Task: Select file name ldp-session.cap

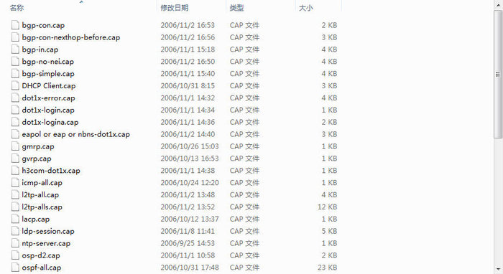Action: [x=48, y=231]
